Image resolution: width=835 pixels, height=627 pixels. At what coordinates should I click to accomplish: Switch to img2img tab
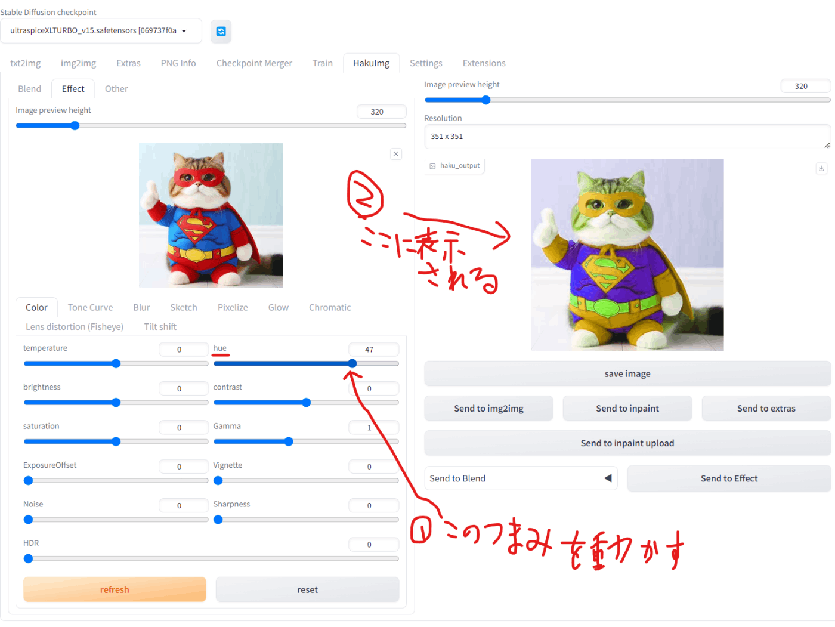[78, 63]
